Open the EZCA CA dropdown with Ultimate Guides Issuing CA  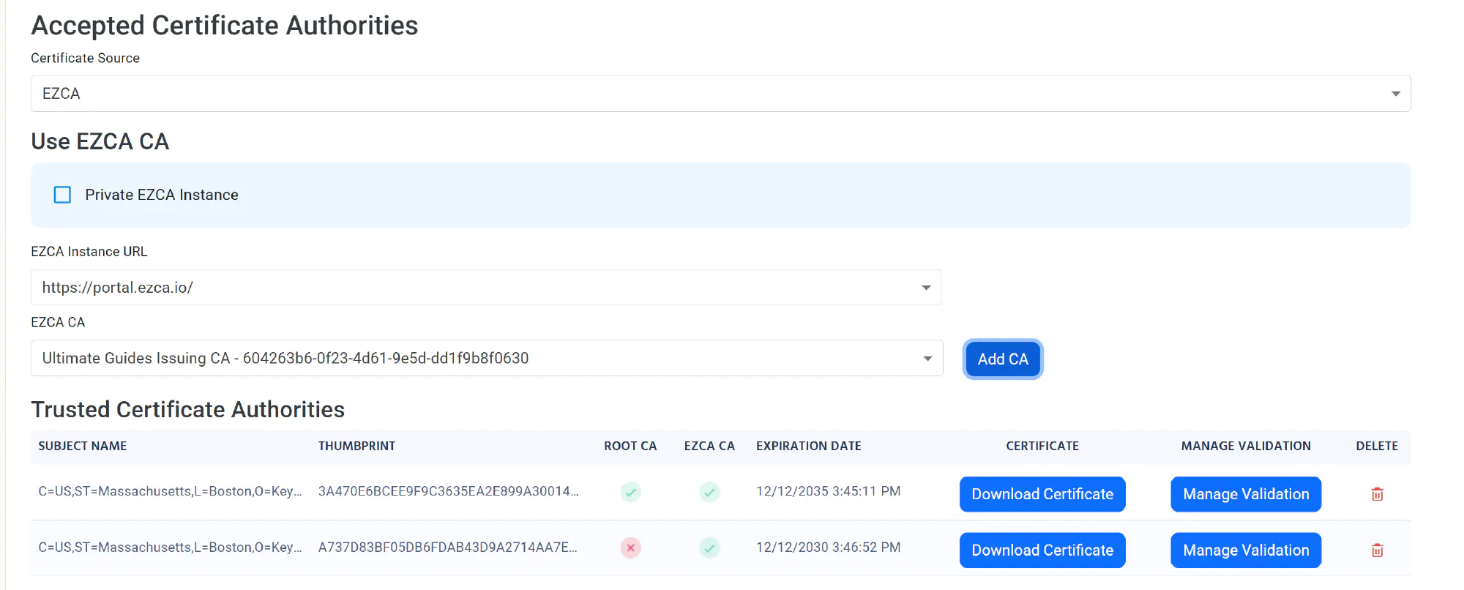[486, 358]
